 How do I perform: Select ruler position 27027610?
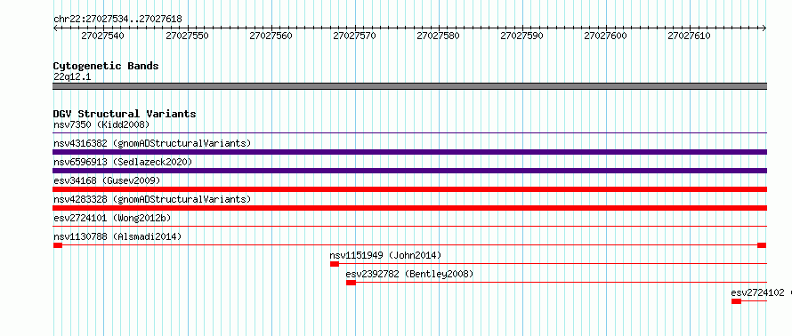pos(689,36)
